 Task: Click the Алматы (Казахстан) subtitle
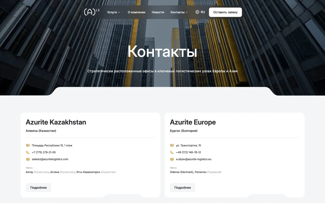tap(41, 131)
